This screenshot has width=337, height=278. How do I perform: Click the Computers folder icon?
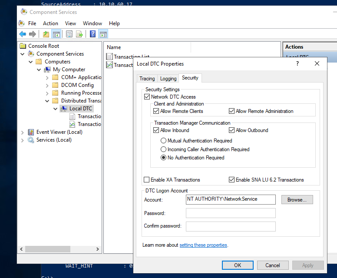coord(39,62)
